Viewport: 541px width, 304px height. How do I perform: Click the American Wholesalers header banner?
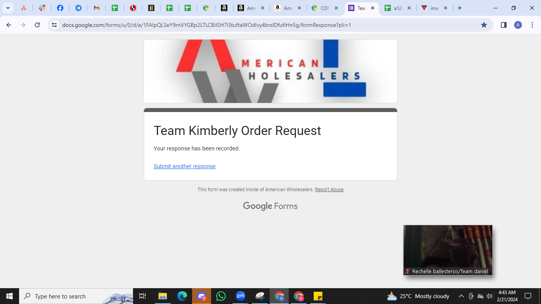pyautogui.click(x=270, y=71)
